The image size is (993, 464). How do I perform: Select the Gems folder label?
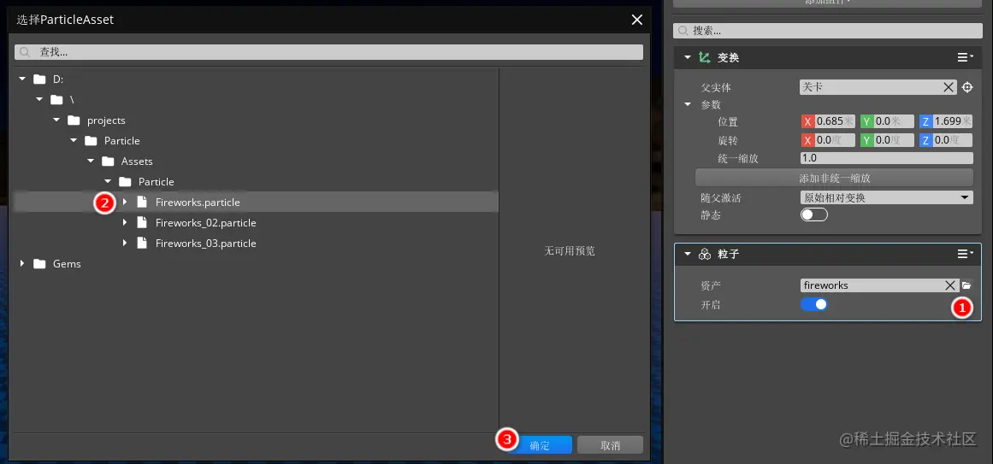(x=67, y=264)
